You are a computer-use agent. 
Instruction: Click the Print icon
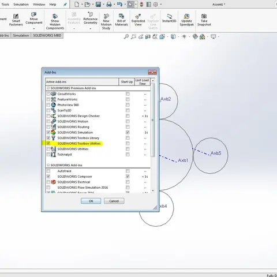[x=109, y=4]
